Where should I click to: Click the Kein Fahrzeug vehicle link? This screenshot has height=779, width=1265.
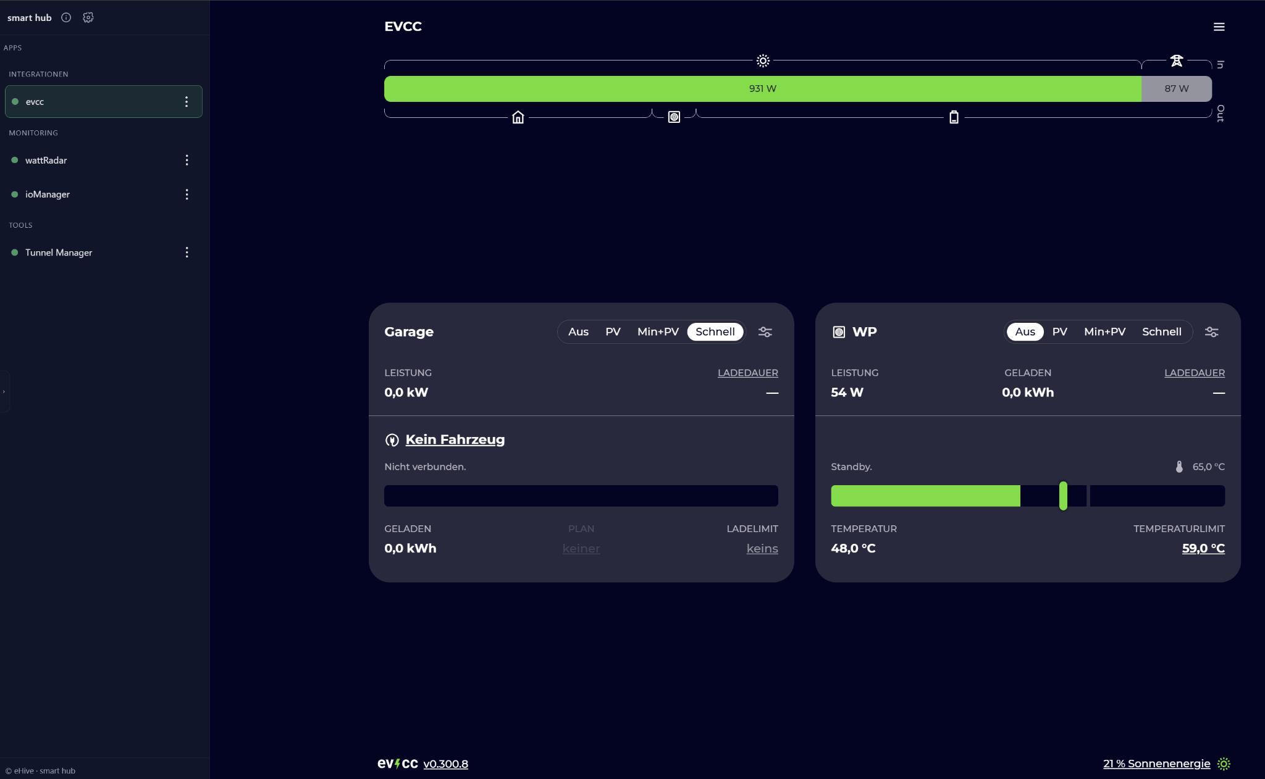pyautogui.click(x=455, y=439)
